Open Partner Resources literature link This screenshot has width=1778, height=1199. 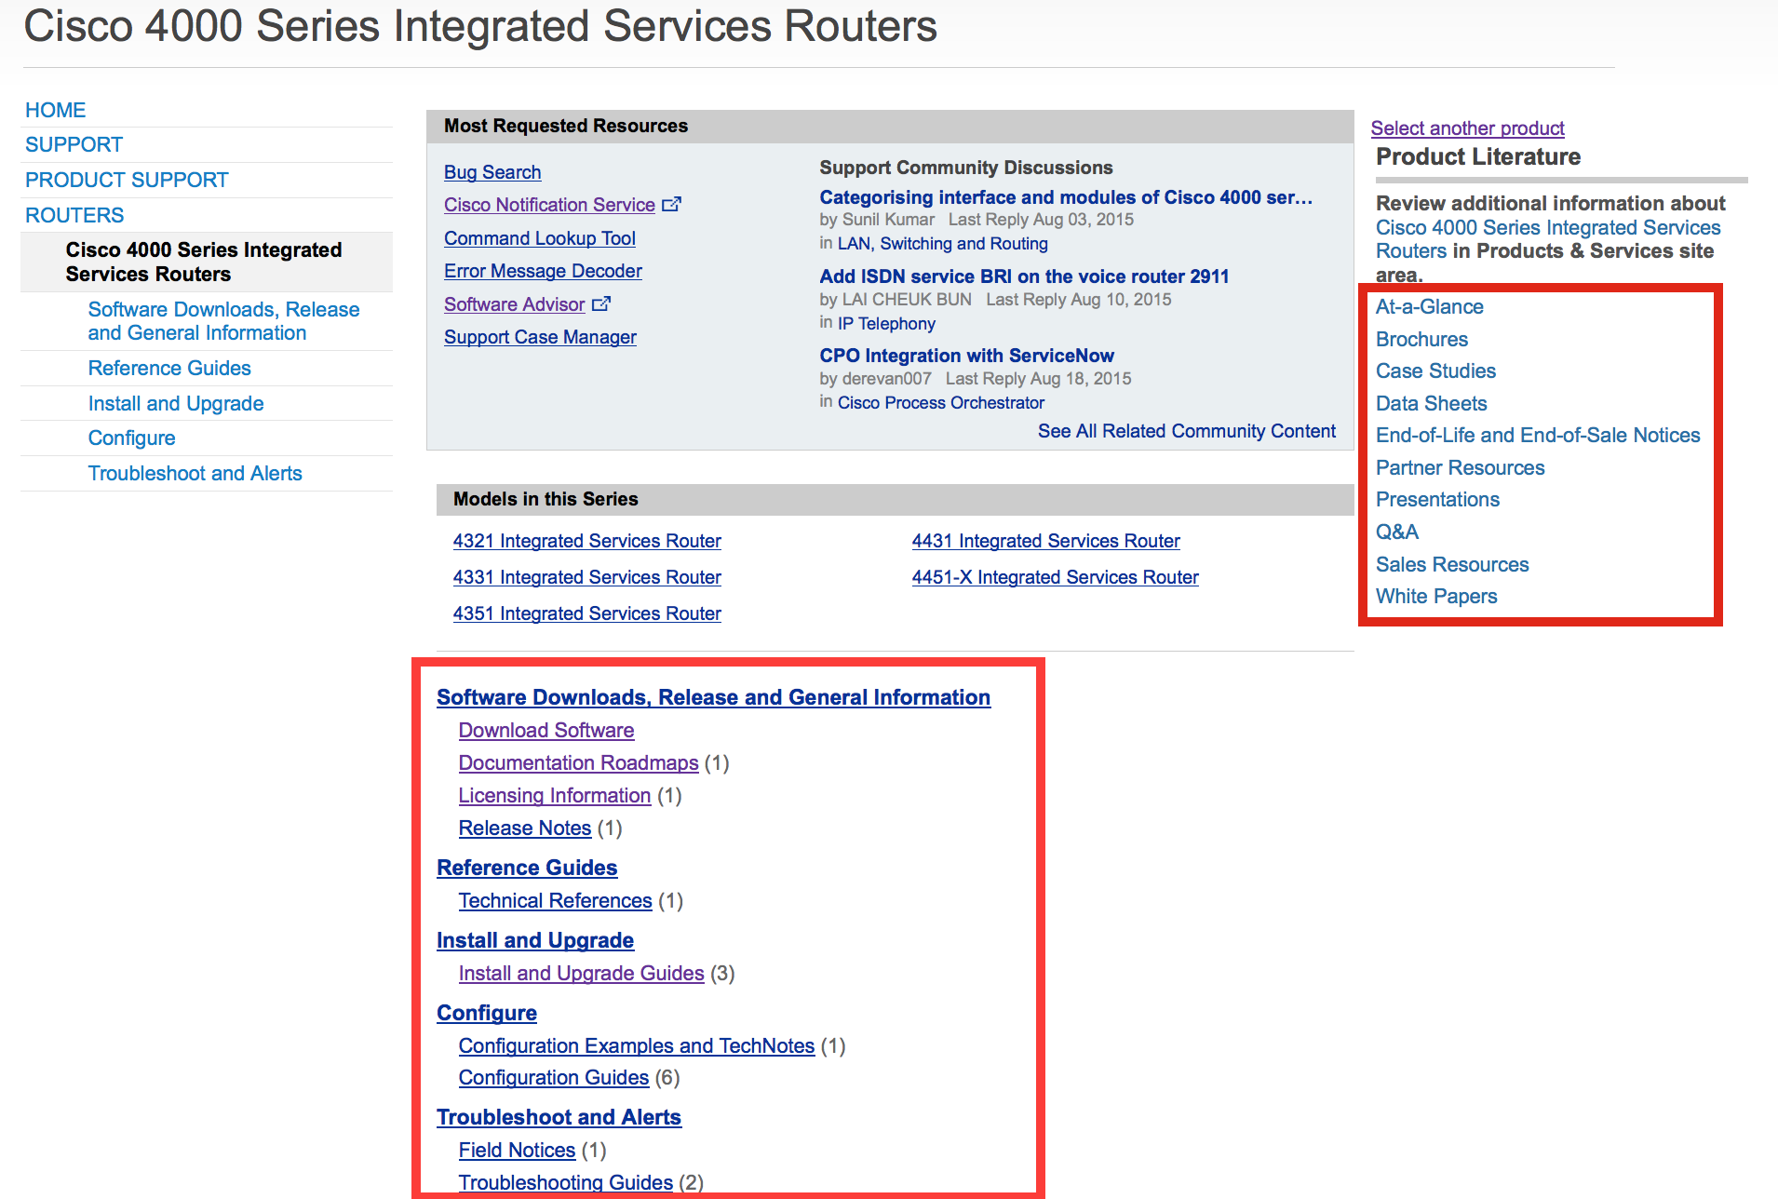pos(1460,468)
